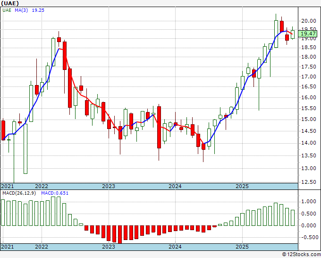Screen dimensions: 321x258
Task: Click the 0.500 MACD axis label
Action: [x=309, y=214]
